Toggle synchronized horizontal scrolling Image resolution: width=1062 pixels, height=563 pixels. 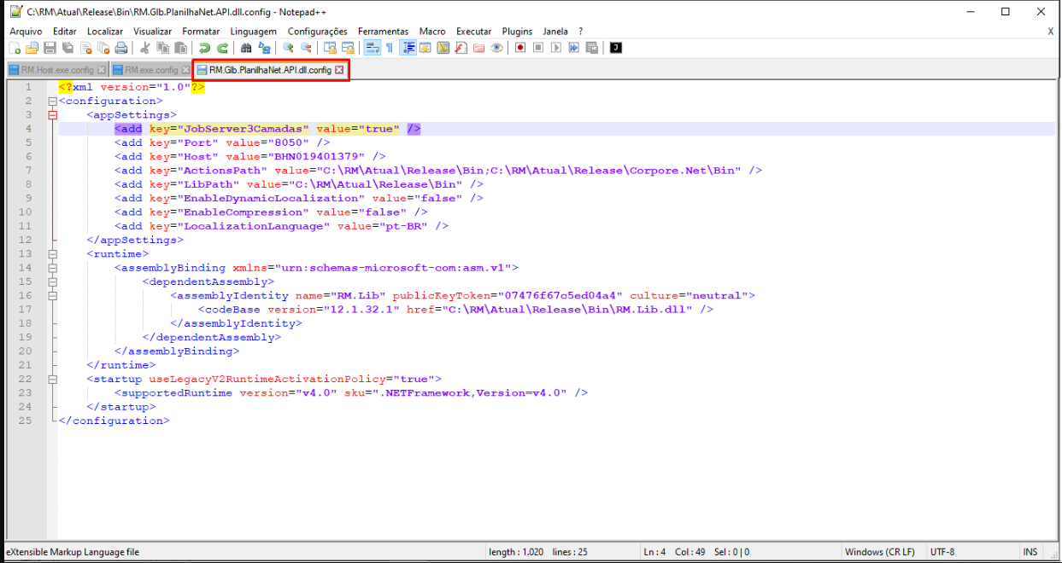(x=348, y=48)
